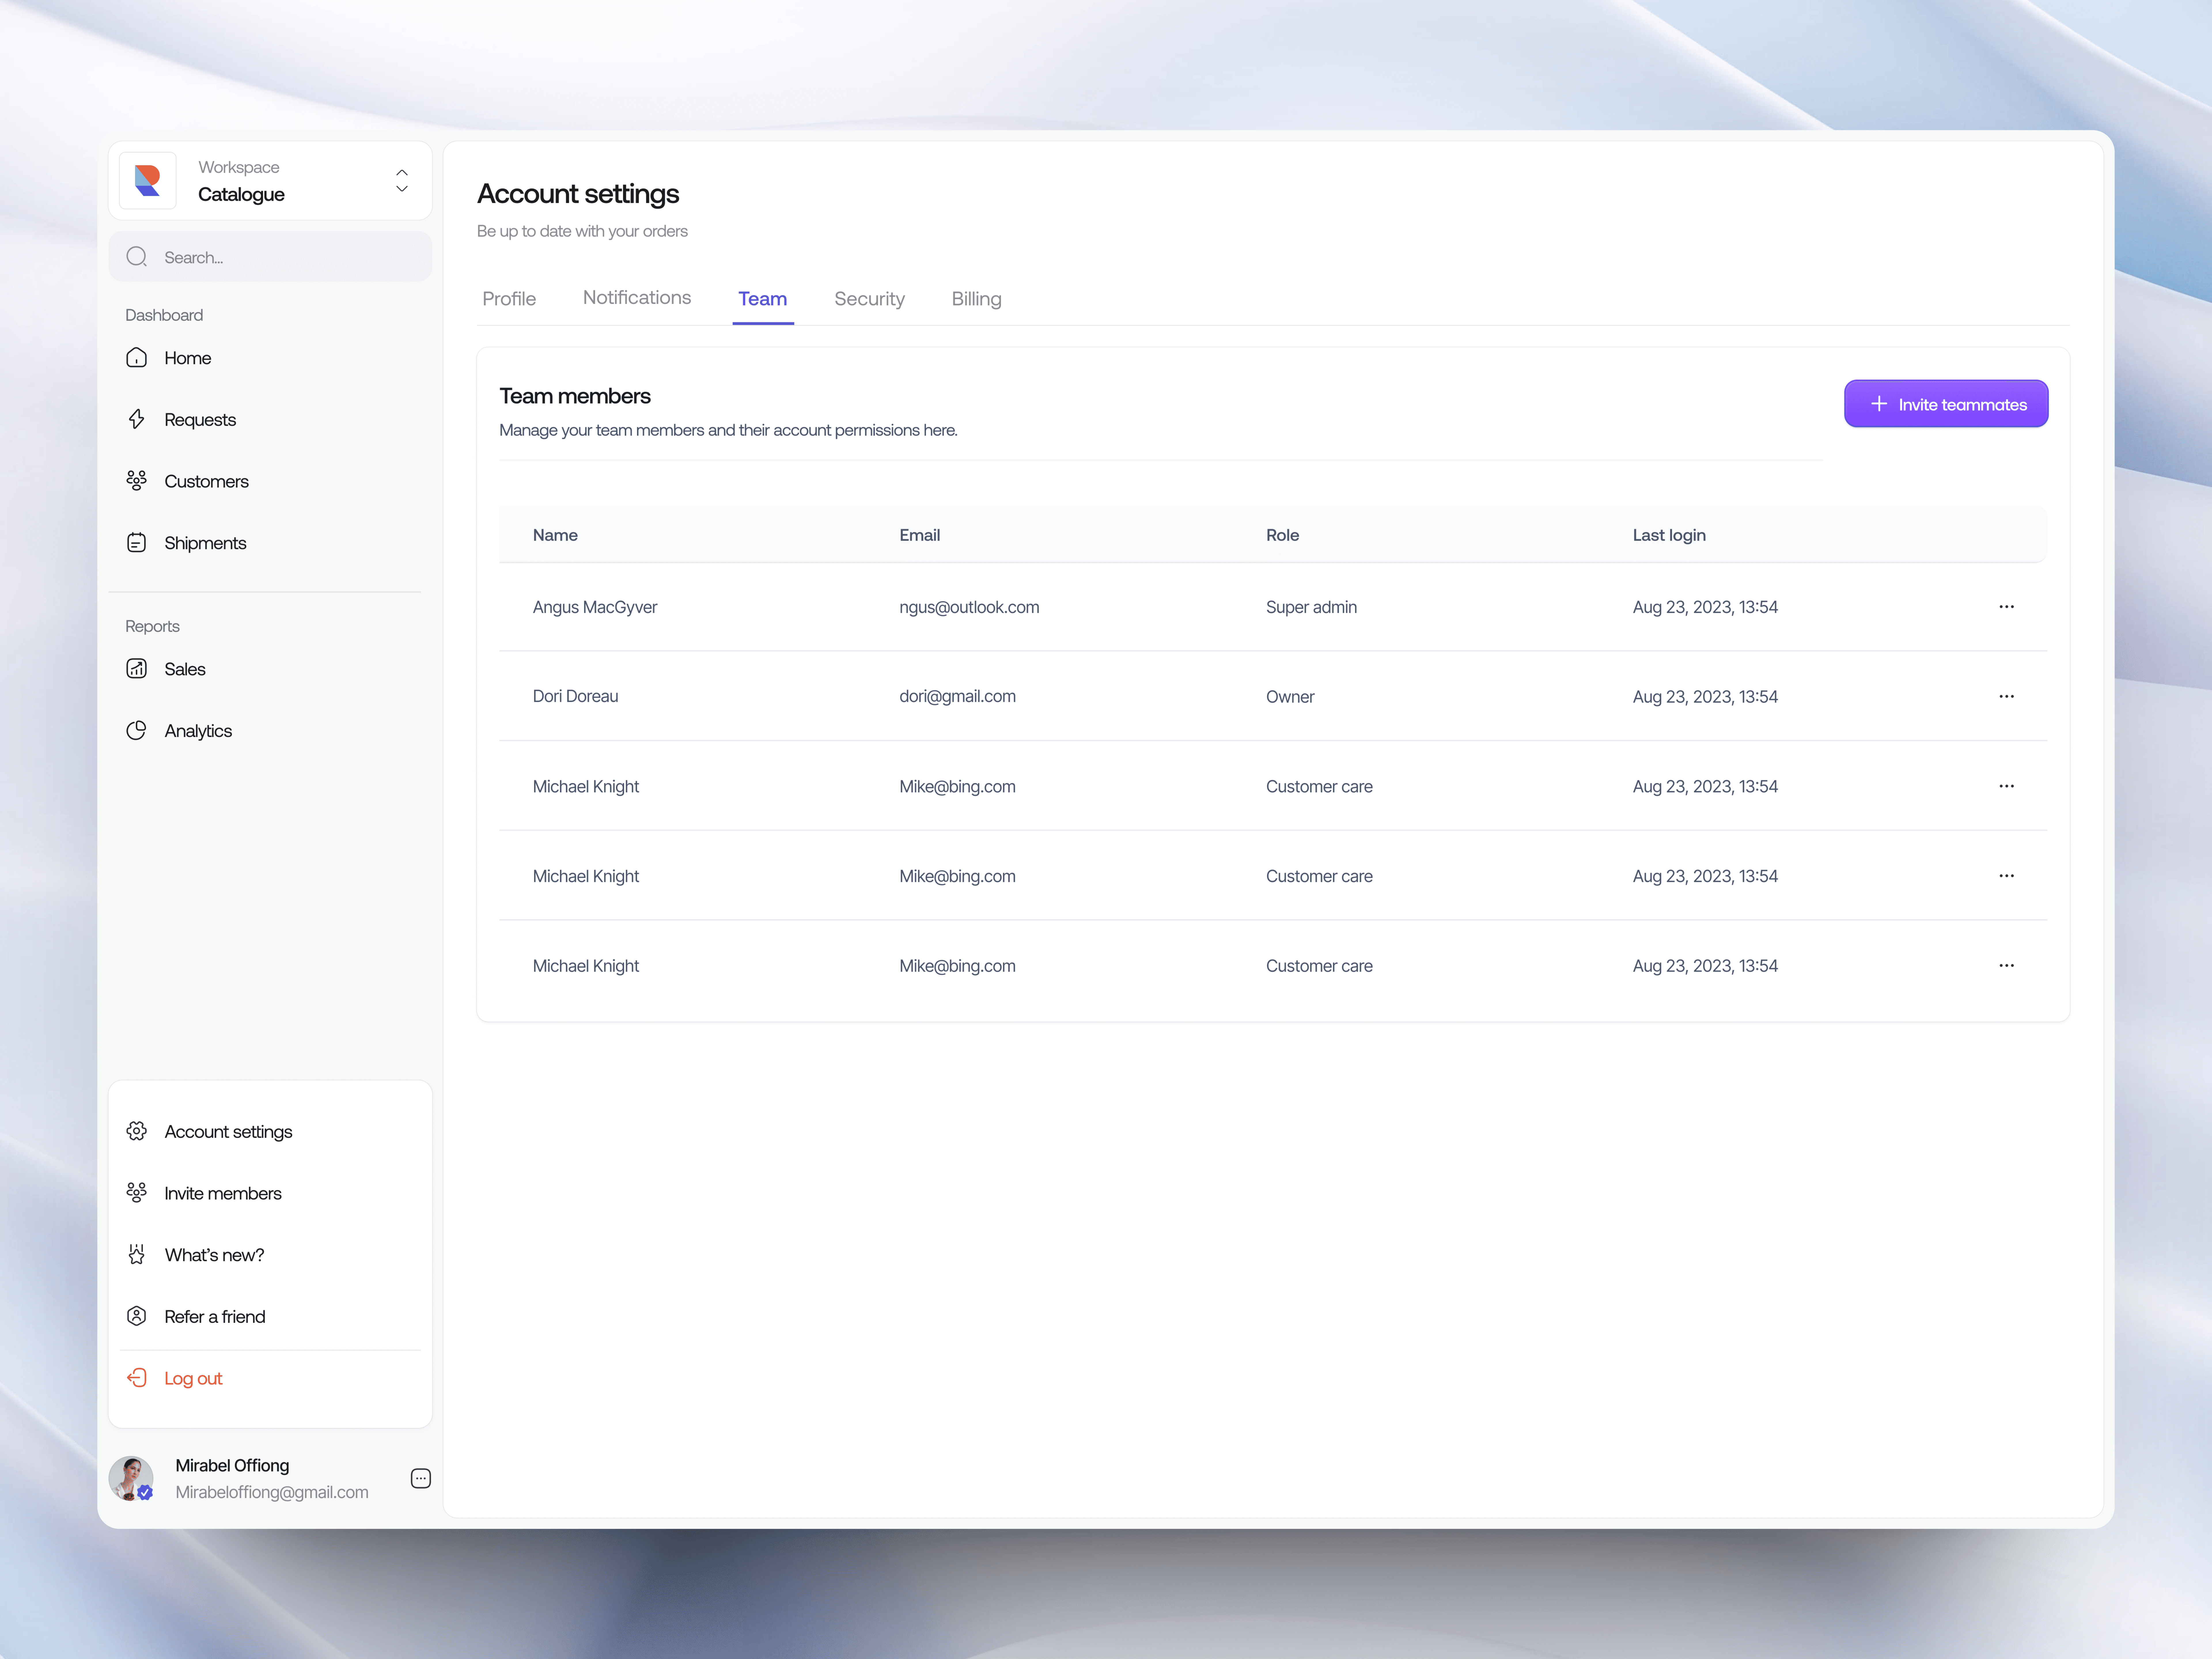Click the magnifier icon in Search

(137, 257)
